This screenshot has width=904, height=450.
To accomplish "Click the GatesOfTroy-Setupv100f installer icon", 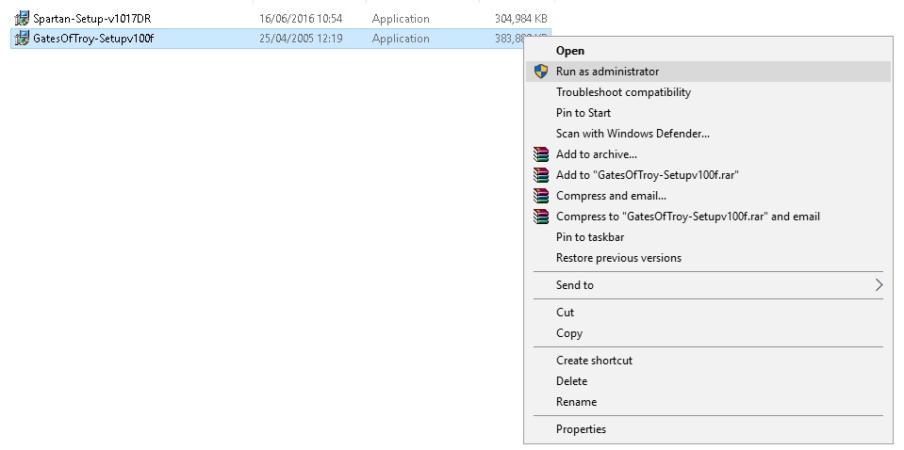I will pos(22,39).
